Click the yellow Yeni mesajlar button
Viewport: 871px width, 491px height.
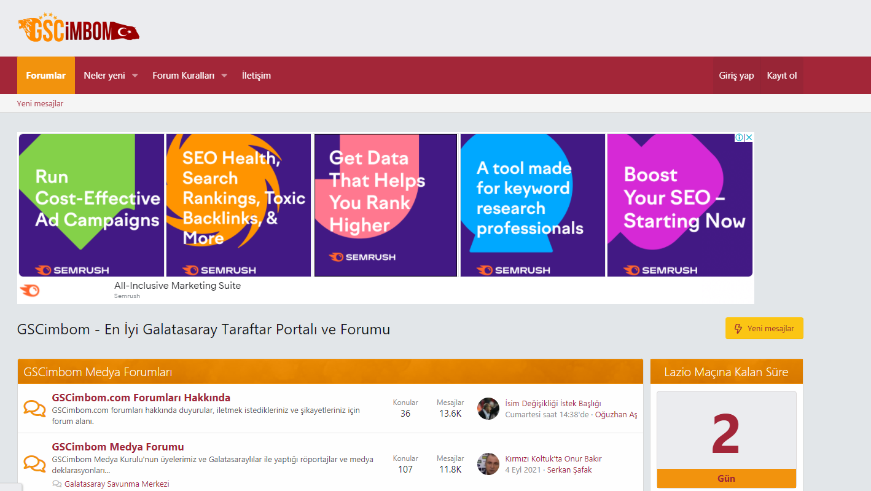(764, 328)
